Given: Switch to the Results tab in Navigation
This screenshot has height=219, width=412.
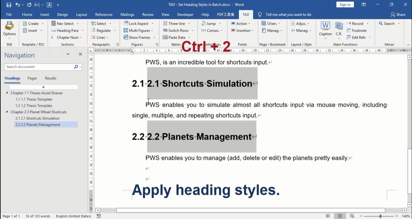Looking at the screenshot, I should point(51,78).
